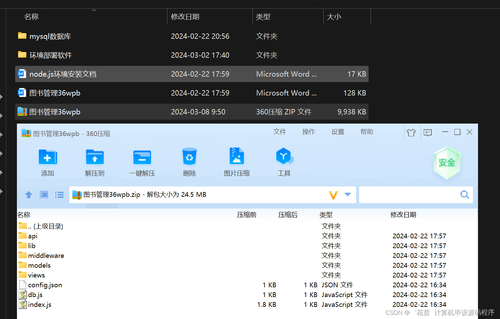The image size is (500, 319).
Task: Open the 图片压缩 image compression tool
Action: (236, 162)
